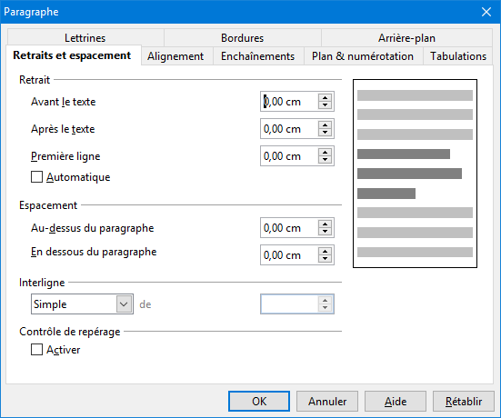
Task: Go to the Tabulations tab
Action: click(458, 56)
